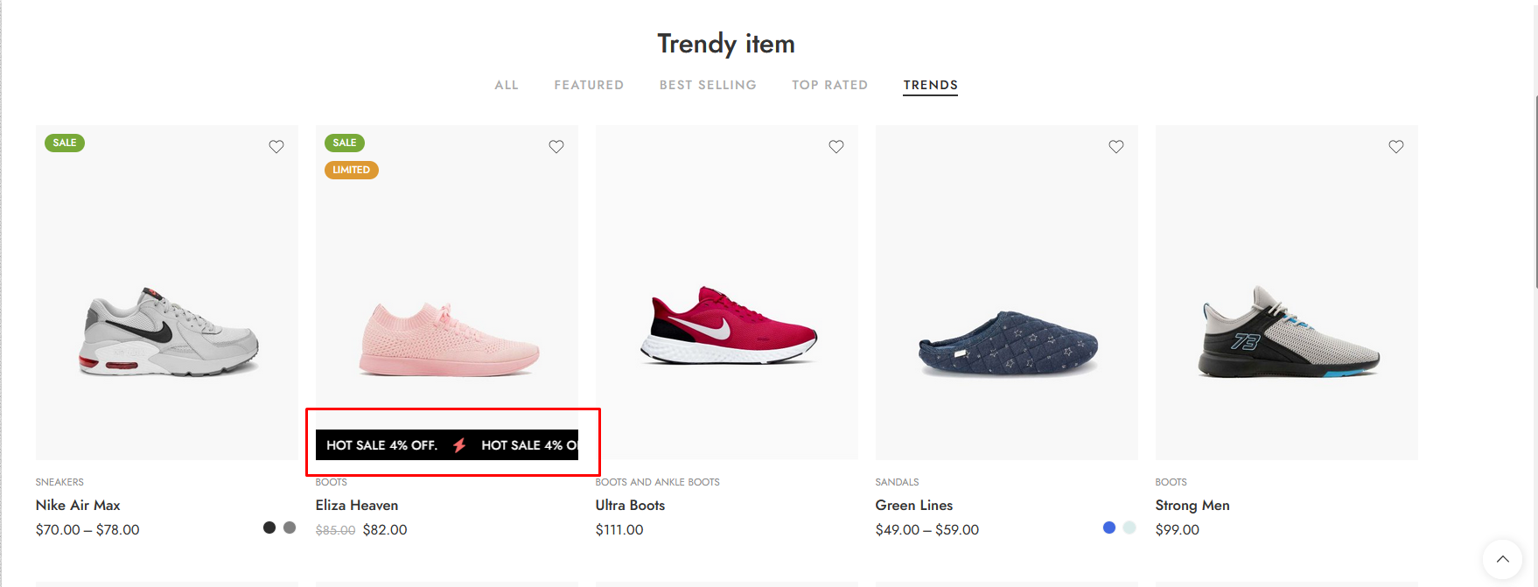Add Green Lines to wishlist
This screenshot has width=1538, height=587.
pos(1116,147)
